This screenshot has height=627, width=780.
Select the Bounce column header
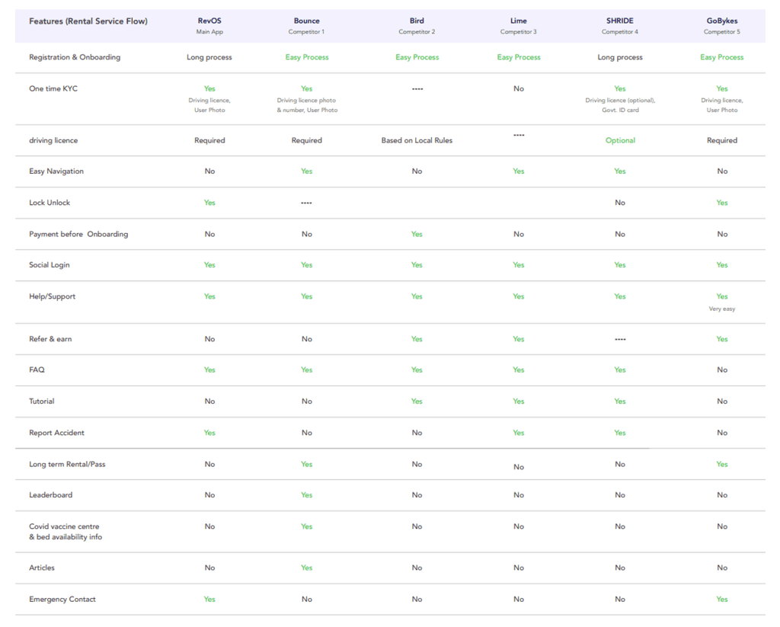306,21
